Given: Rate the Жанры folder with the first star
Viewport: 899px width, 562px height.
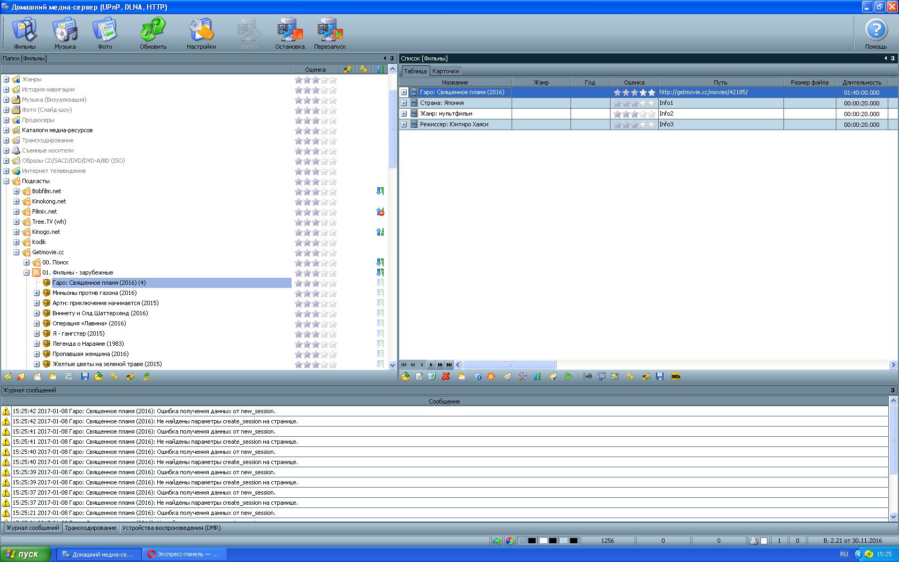Looking at the screenshot, I should click(299, 80).
